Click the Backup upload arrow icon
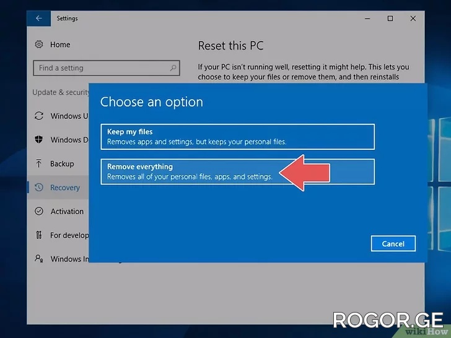This screenshot has width=451, height=338. 39,163
